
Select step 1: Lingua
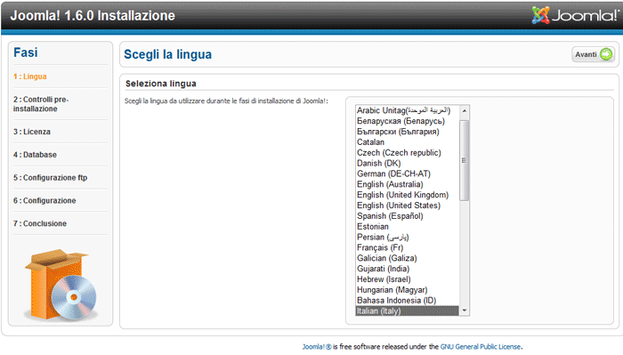pos(29,77)
